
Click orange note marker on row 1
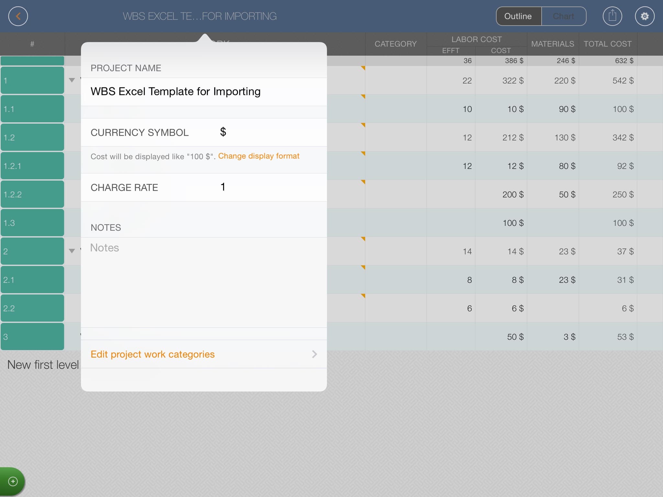(363, 68)
